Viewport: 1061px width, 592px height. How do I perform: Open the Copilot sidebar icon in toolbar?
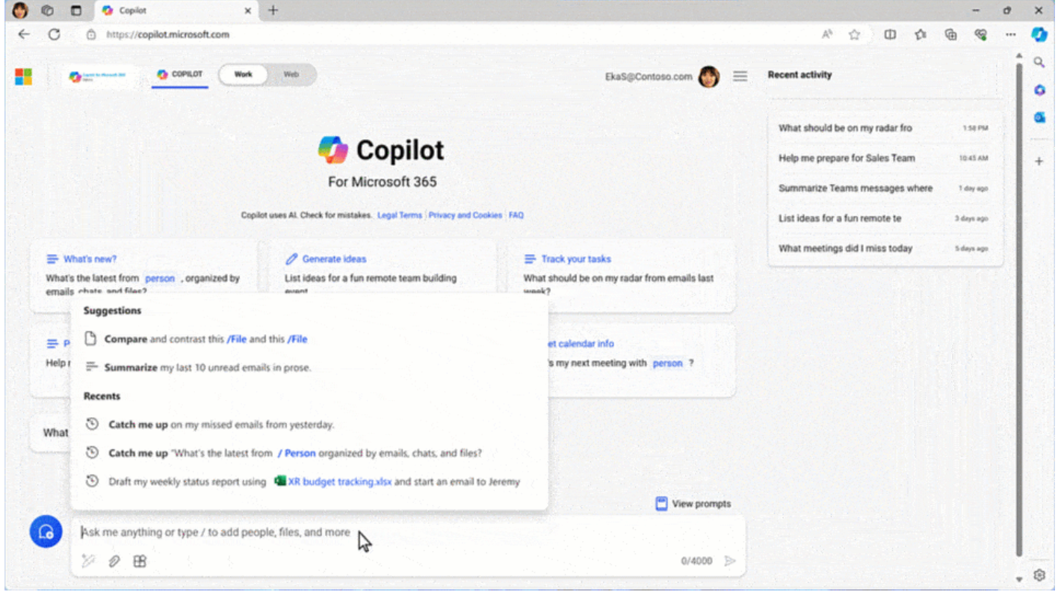[x=1039, y=34]
